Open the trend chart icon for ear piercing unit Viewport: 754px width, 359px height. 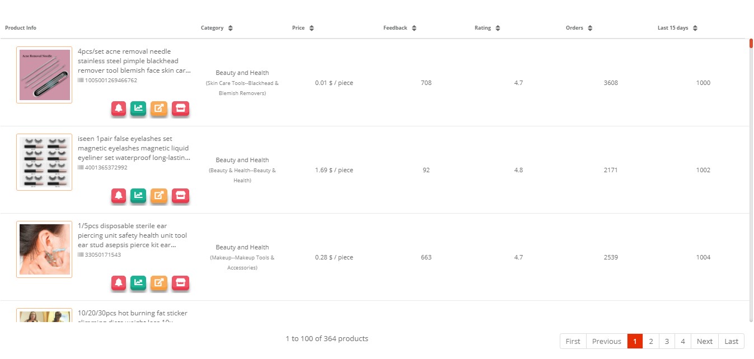[138, 284]
